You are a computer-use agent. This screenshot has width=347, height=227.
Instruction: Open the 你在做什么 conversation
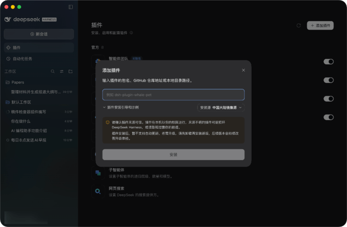pyautogui.click(x=39, y=122)
